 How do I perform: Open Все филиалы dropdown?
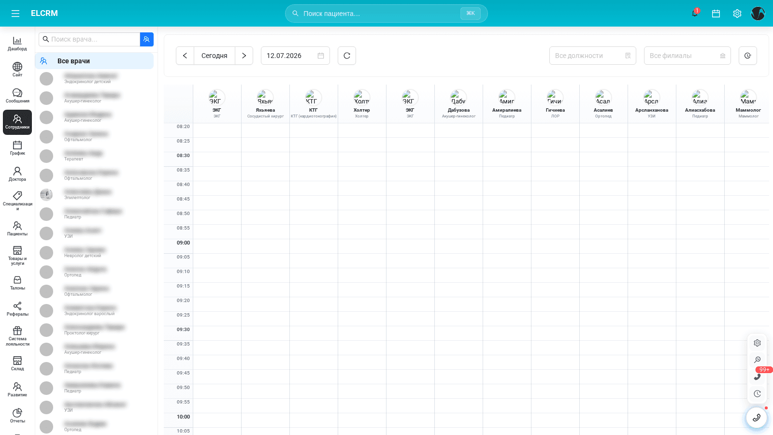coord(687,56)
